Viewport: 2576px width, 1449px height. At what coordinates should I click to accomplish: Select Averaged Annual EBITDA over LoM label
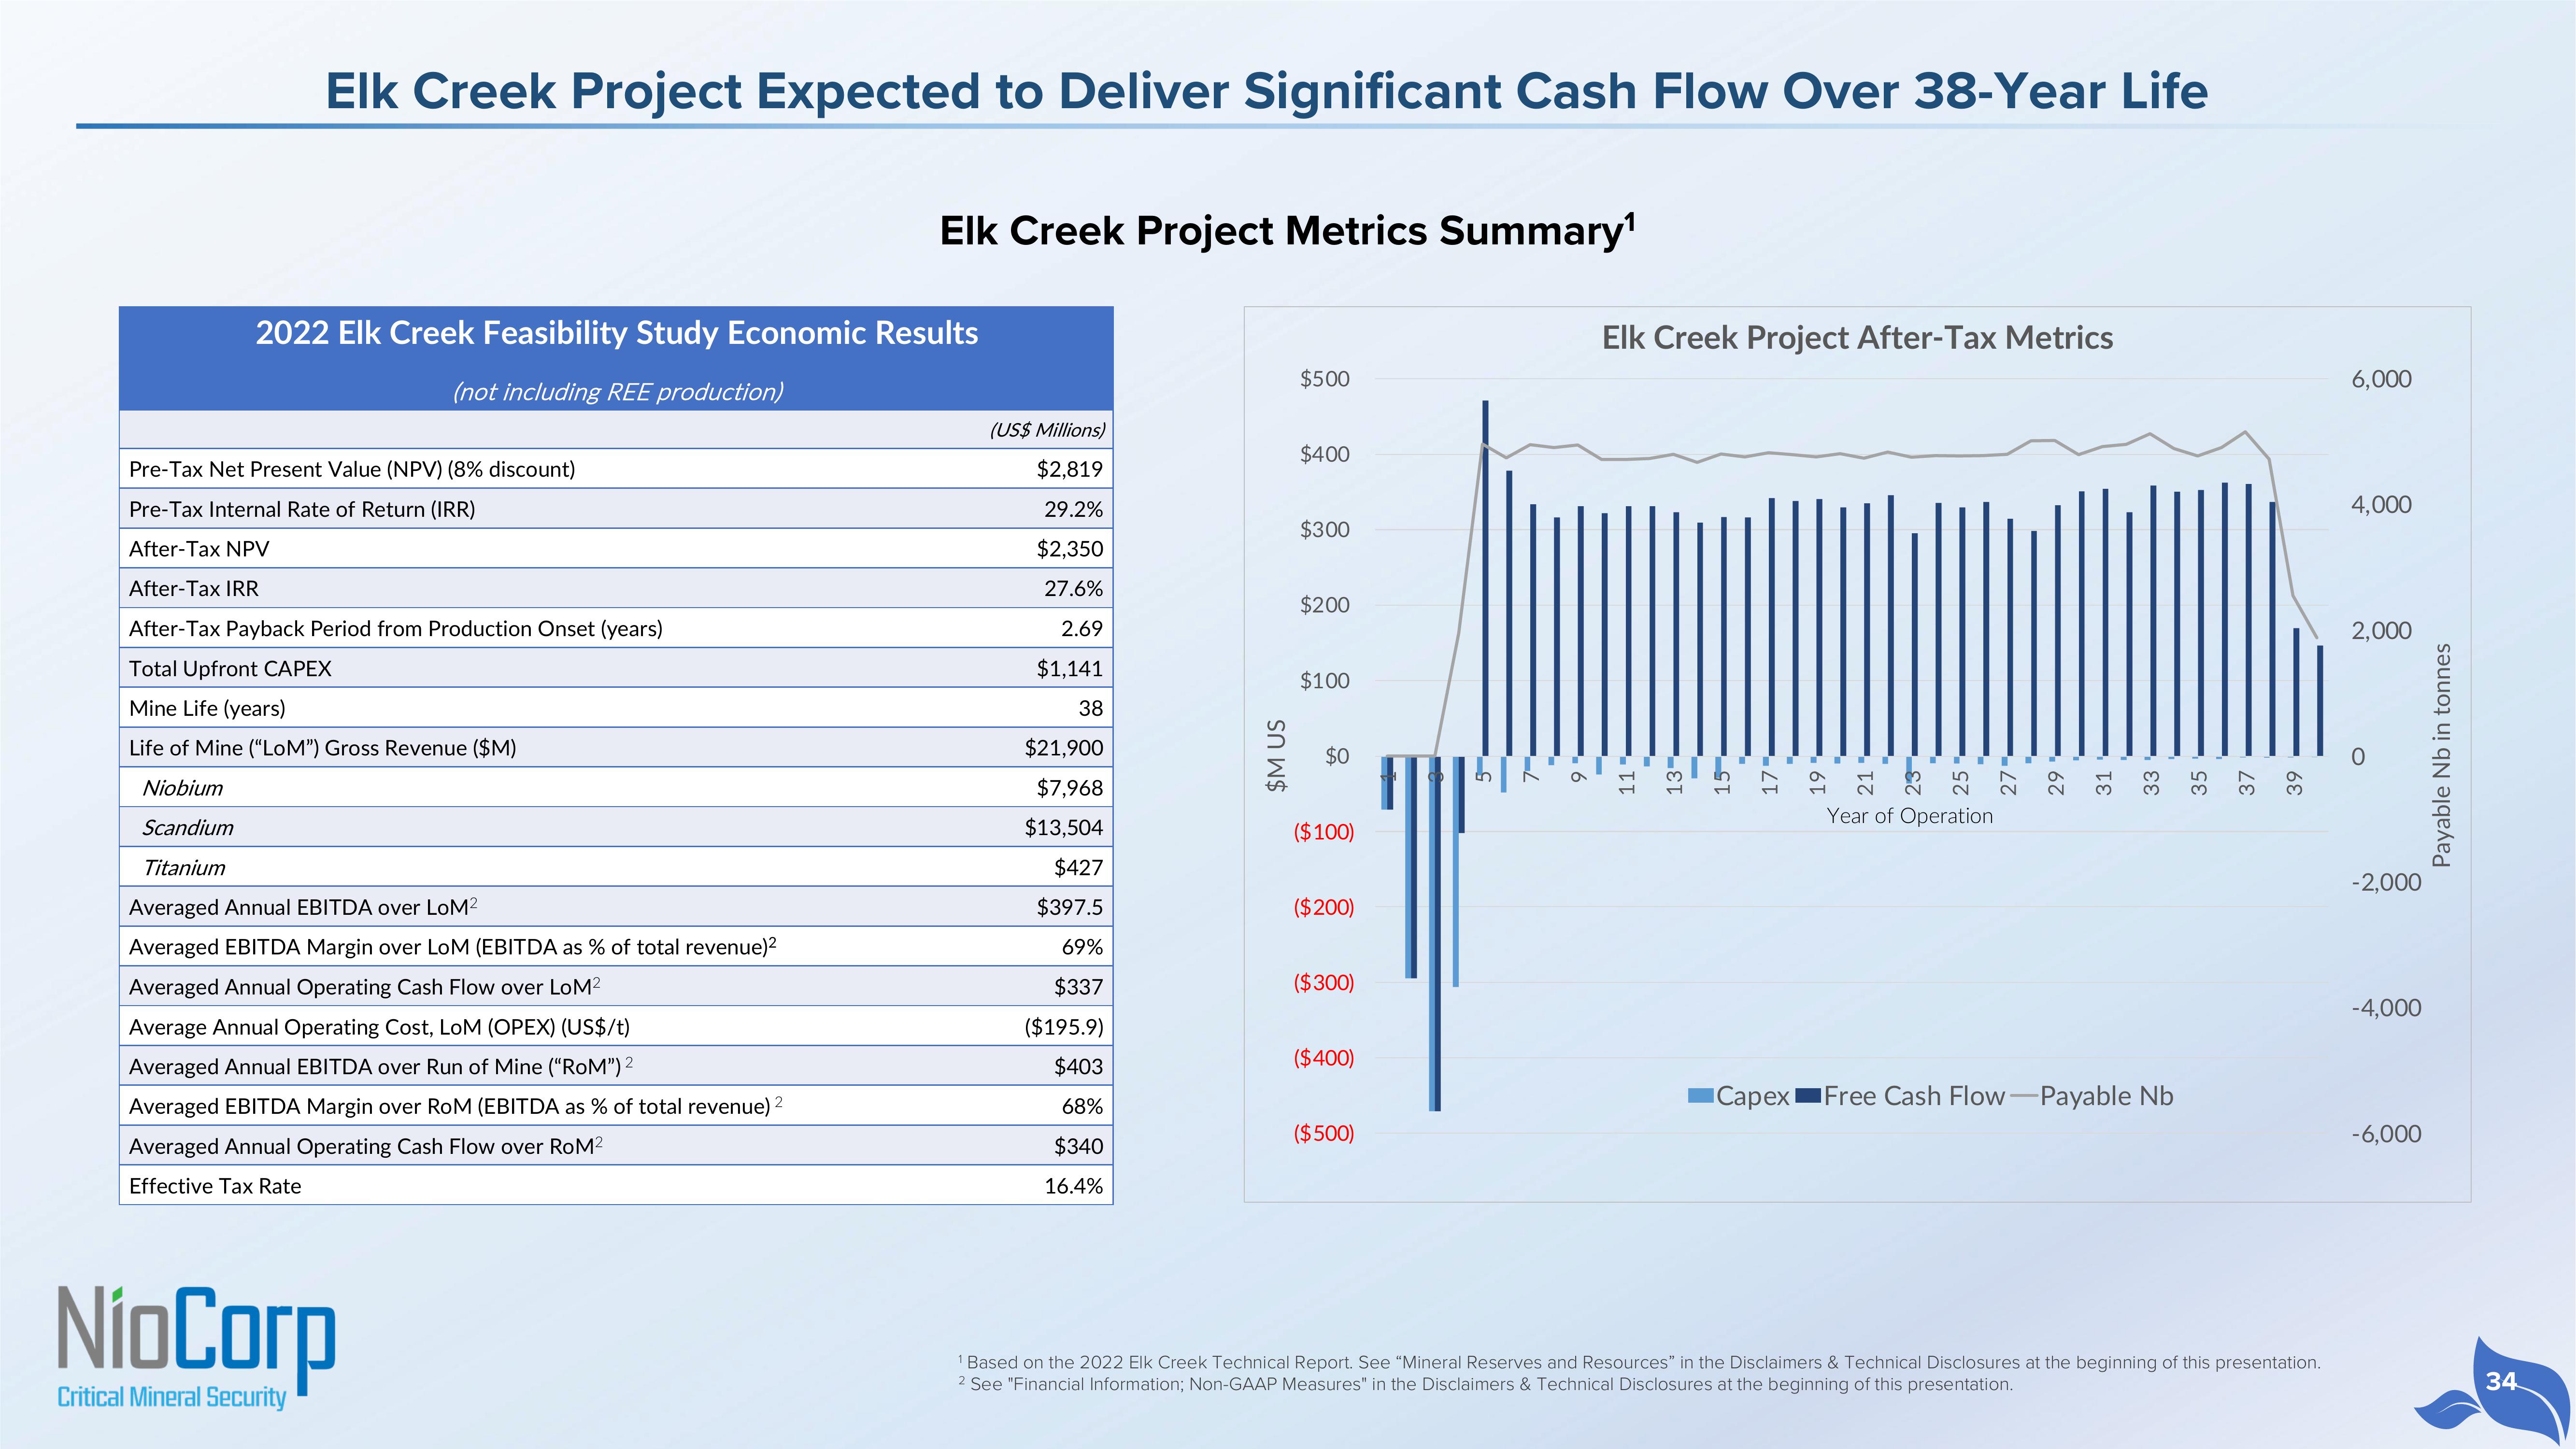click(x=303, y=907)
